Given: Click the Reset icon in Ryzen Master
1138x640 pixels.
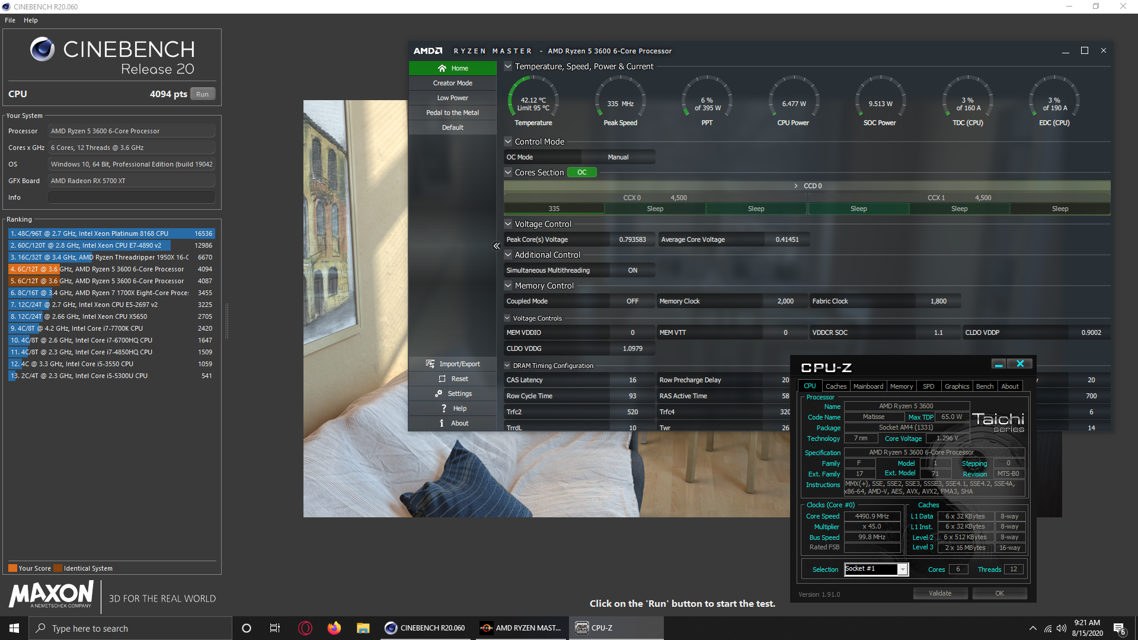Looking at the screenshot, I should (x=442, y=379).
